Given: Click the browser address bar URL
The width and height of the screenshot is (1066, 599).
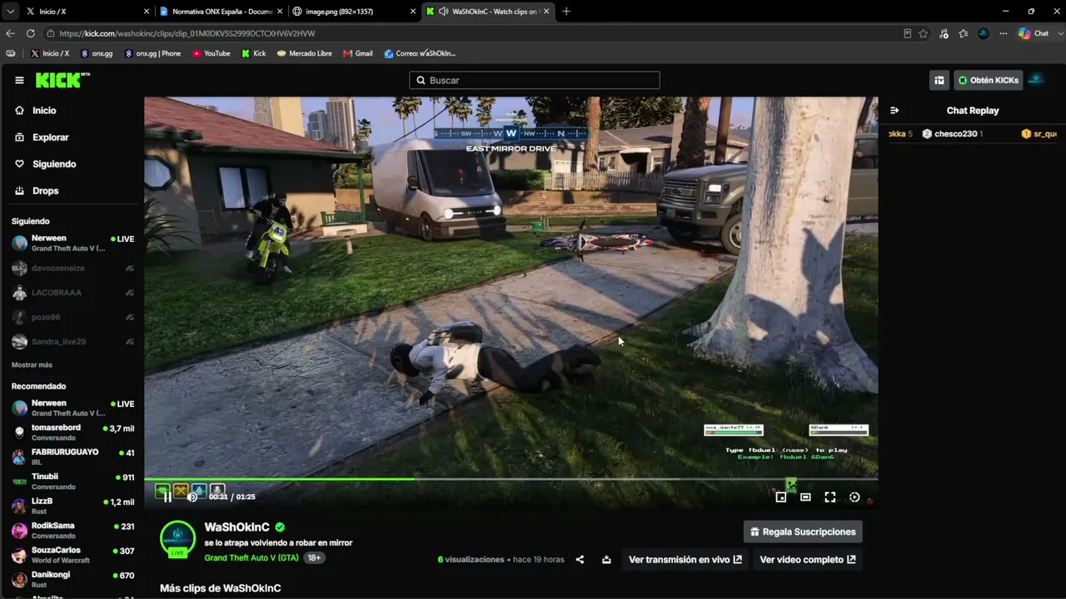Looking at the screenshot, I should click(187, 33).
